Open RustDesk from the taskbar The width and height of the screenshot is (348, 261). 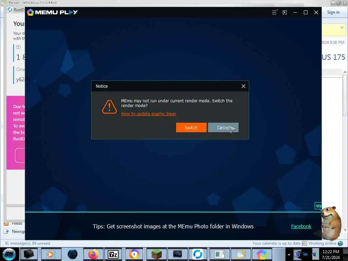197,254
